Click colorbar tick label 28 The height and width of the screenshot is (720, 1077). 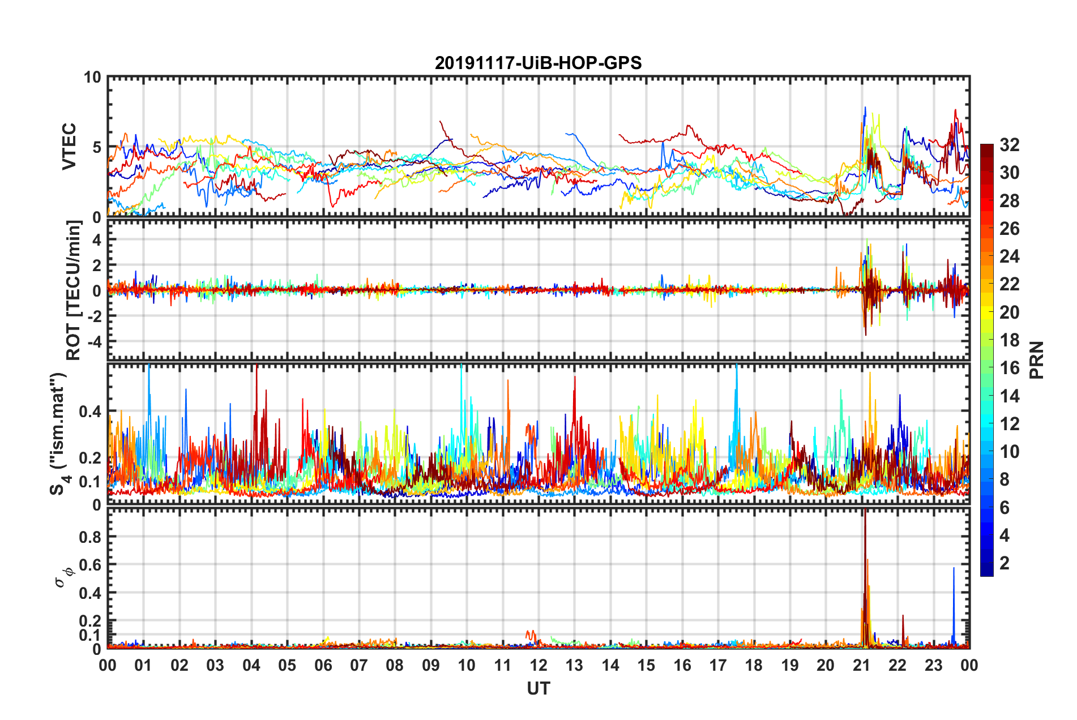coord(1009,201)
